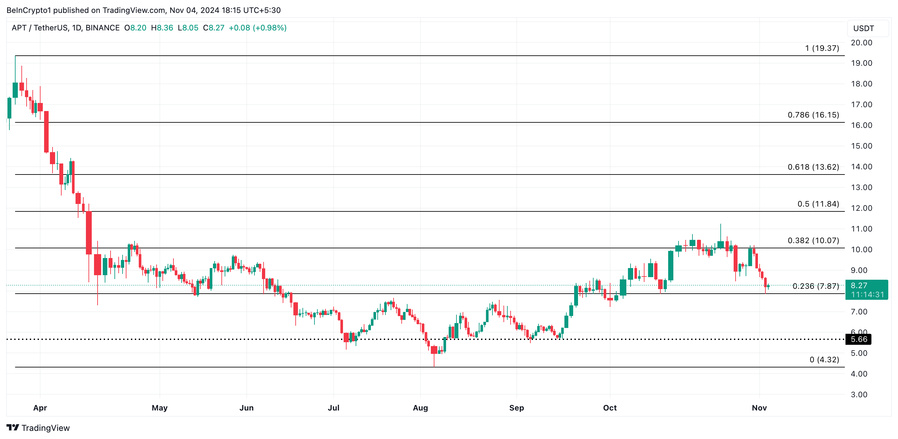The image size is (898, 439).
Task: Click the Apr label on time axis
Action: click(40, 408)
